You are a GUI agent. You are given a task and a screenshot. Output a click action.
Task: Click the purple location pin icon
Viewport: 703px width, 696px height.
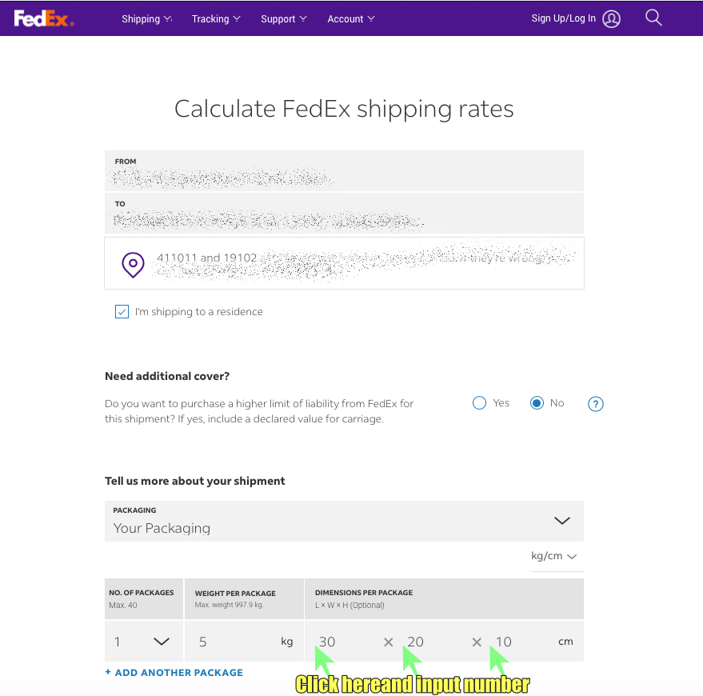pyautogui.click(x=133, y=264)
